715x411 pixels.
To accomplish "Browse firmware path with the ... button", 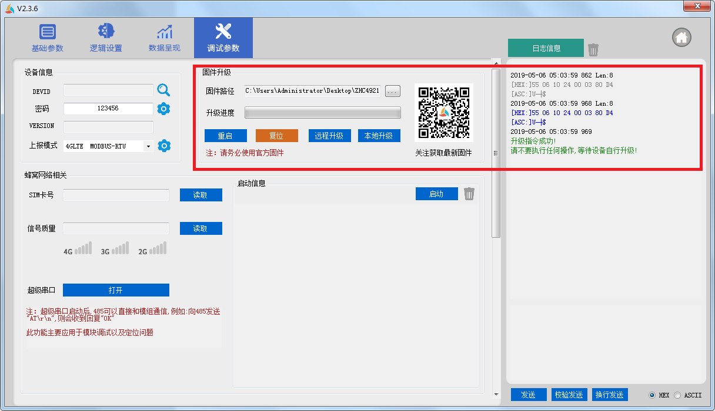I will [x=393, y=90].
